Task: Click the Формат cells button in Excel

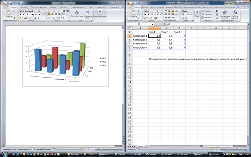Action: (x=207, y=18)
